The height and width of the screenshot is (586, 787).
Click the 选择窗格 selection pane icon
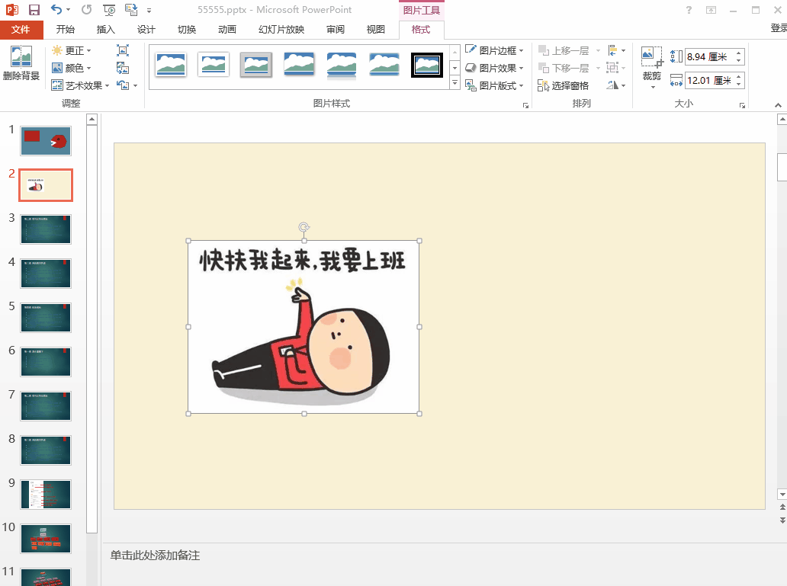(x=565, y=85)
